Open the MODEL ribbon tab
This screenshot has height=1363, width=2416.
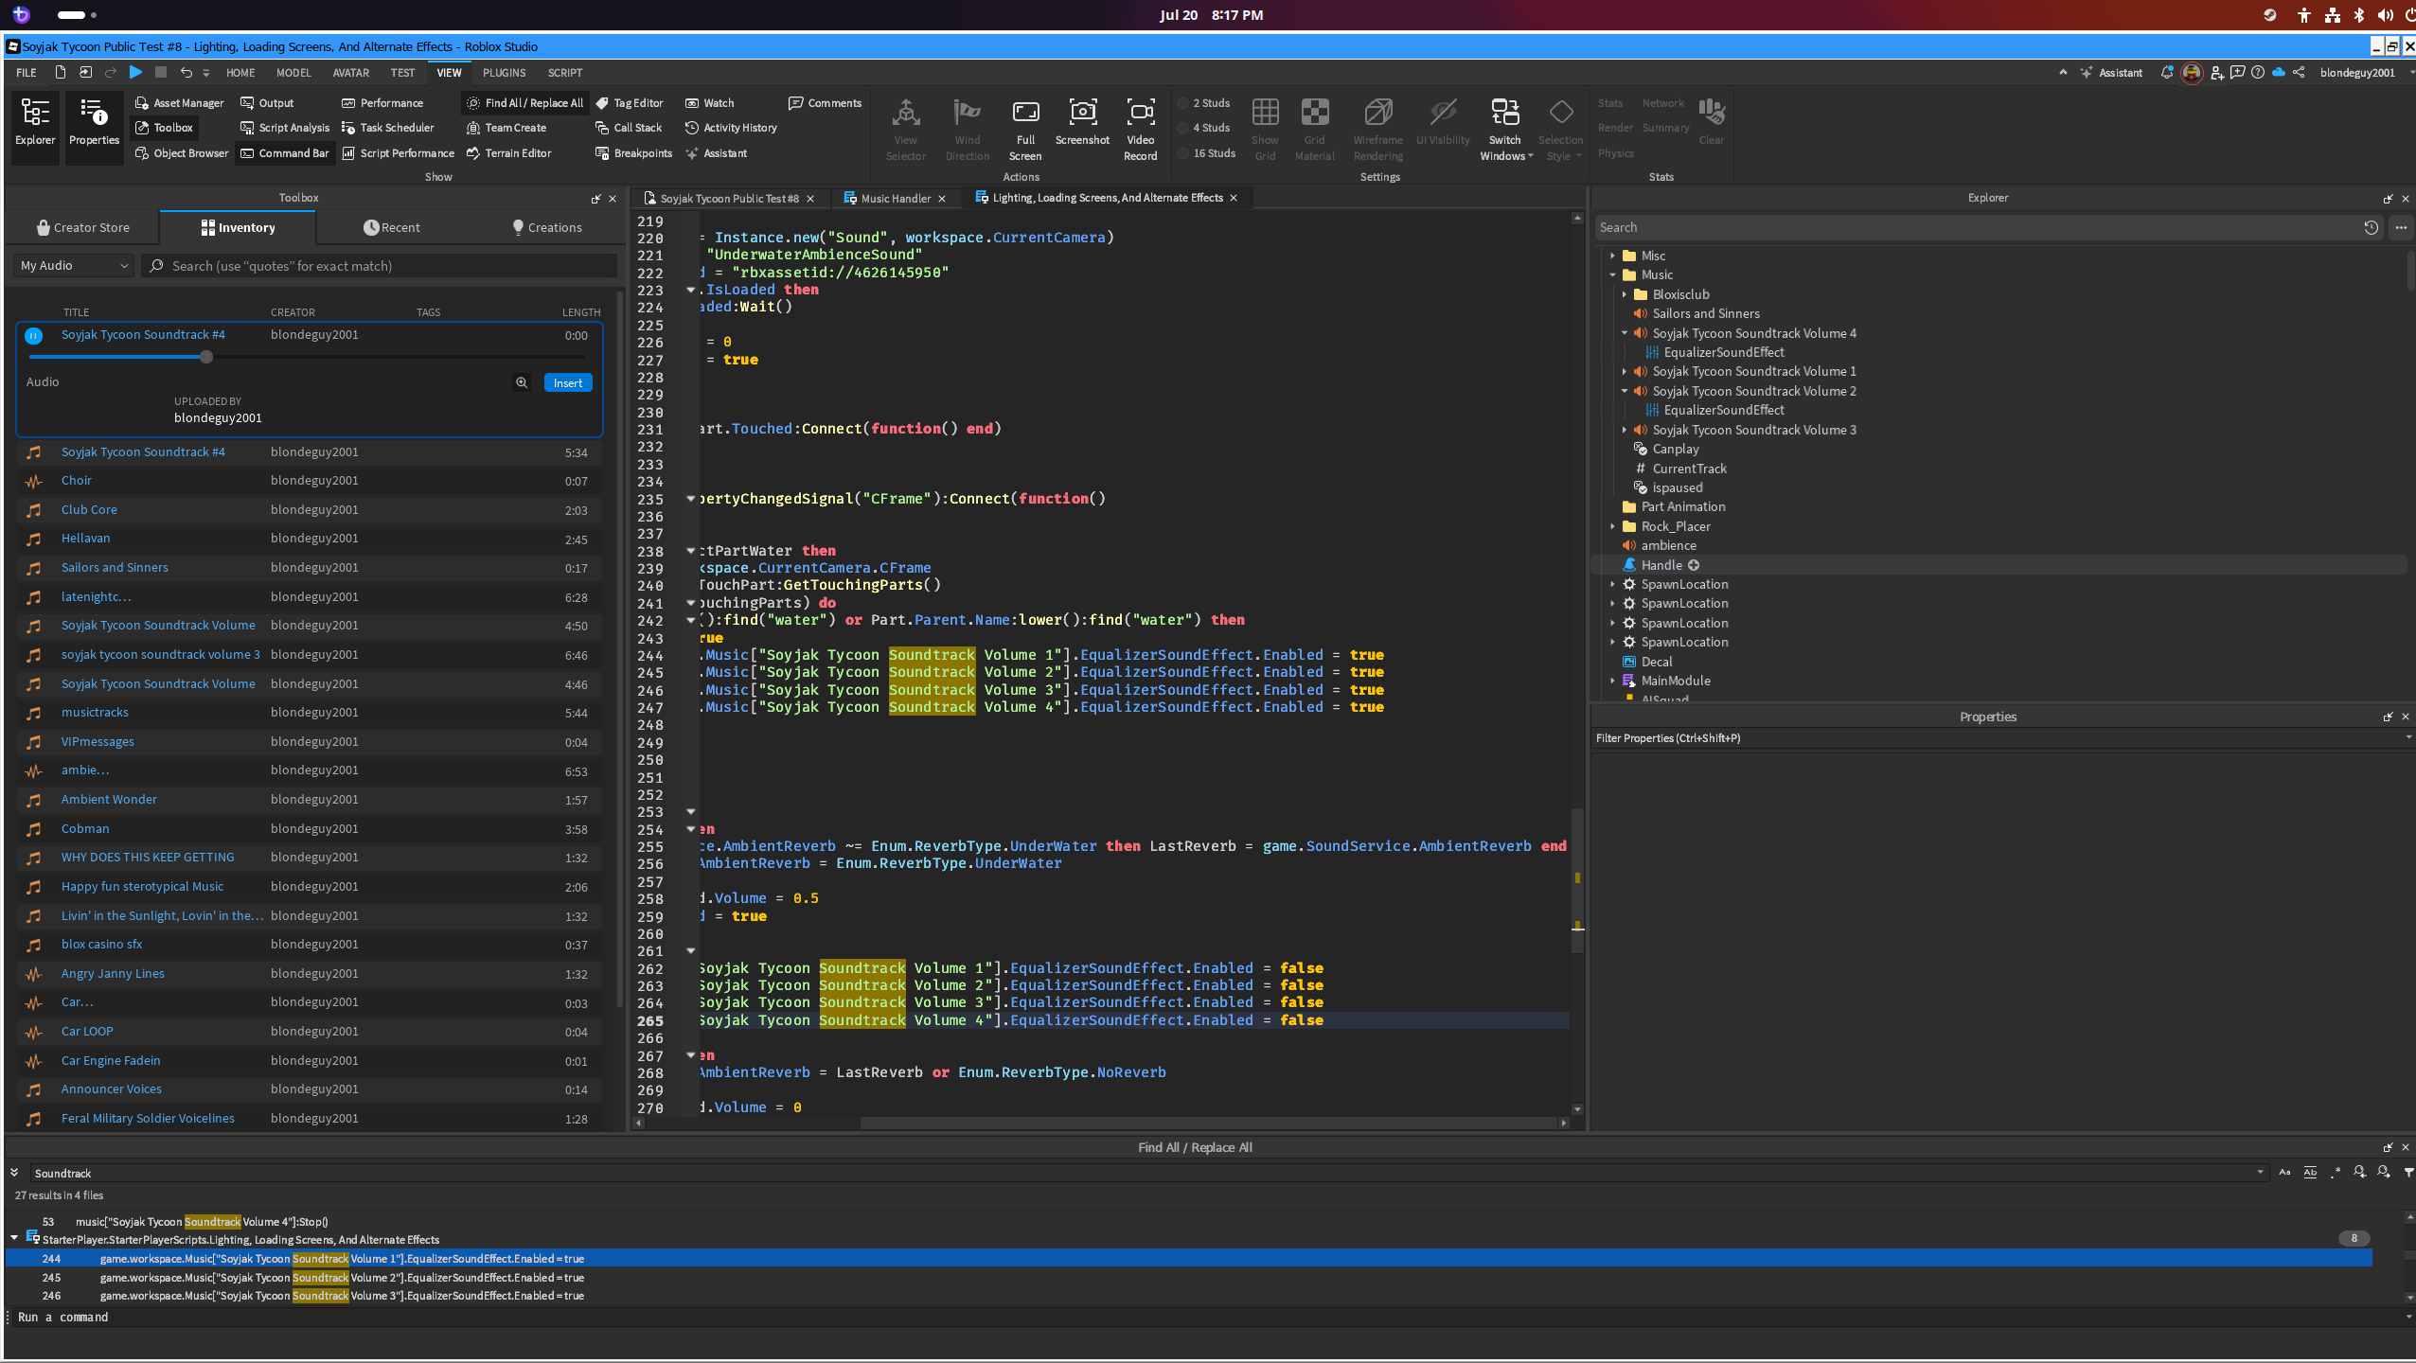coord(293,73)
